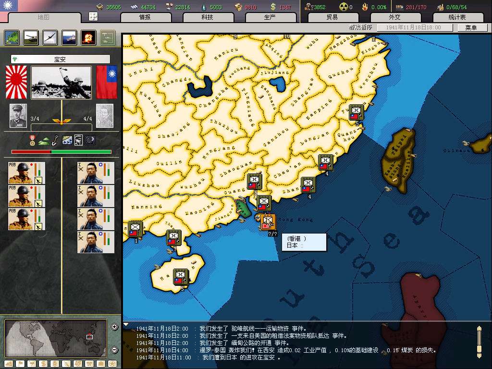Toggle economic map mode dollar button
492x369 pixels.
pos(43,364)
